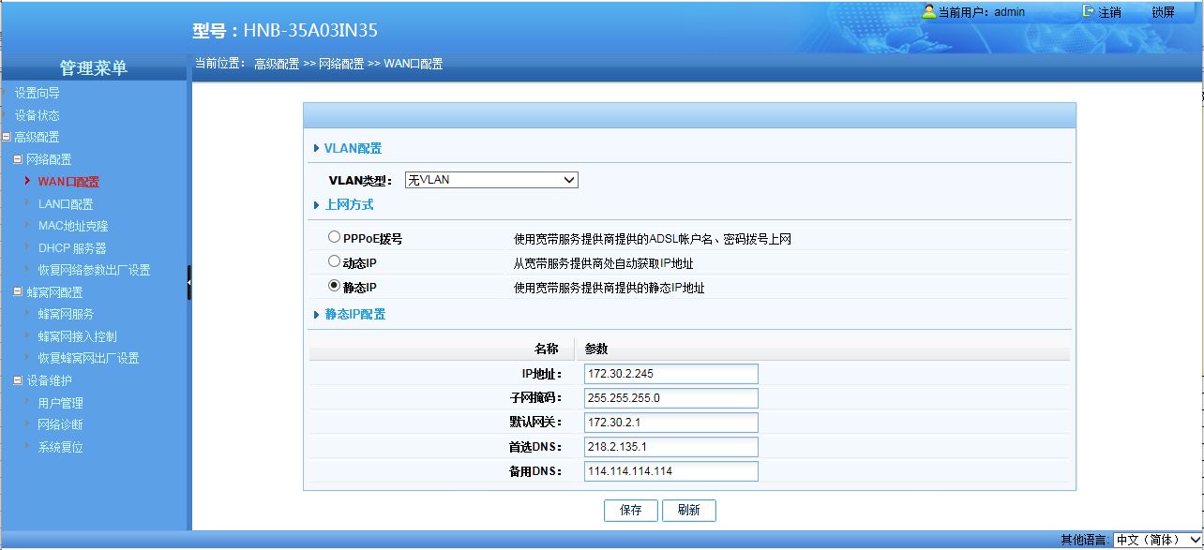Viewport: 1204px width, 550px height.
Task: Collapse the 设备维护 tree node
Action: (18, 380)
